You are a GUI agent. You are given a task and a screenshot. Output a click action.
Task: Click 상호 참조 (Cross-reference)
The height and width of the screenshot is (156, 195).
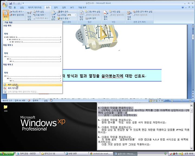[x=91, y=18]
